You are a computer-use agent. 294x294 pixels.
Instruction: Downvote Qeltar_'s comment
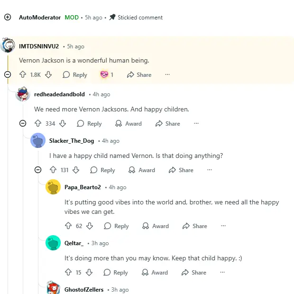click(x=89, y=273)
